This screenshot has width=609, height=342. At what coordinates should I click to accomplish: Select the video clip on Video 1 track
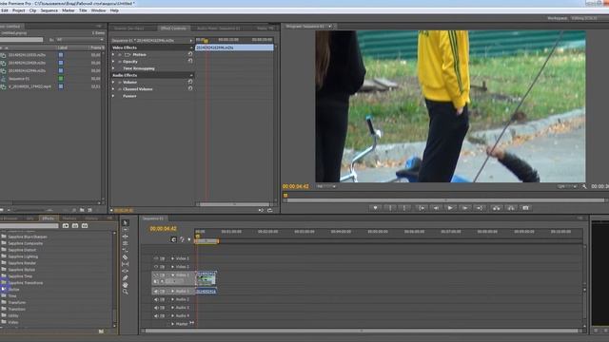coord(206,278)
